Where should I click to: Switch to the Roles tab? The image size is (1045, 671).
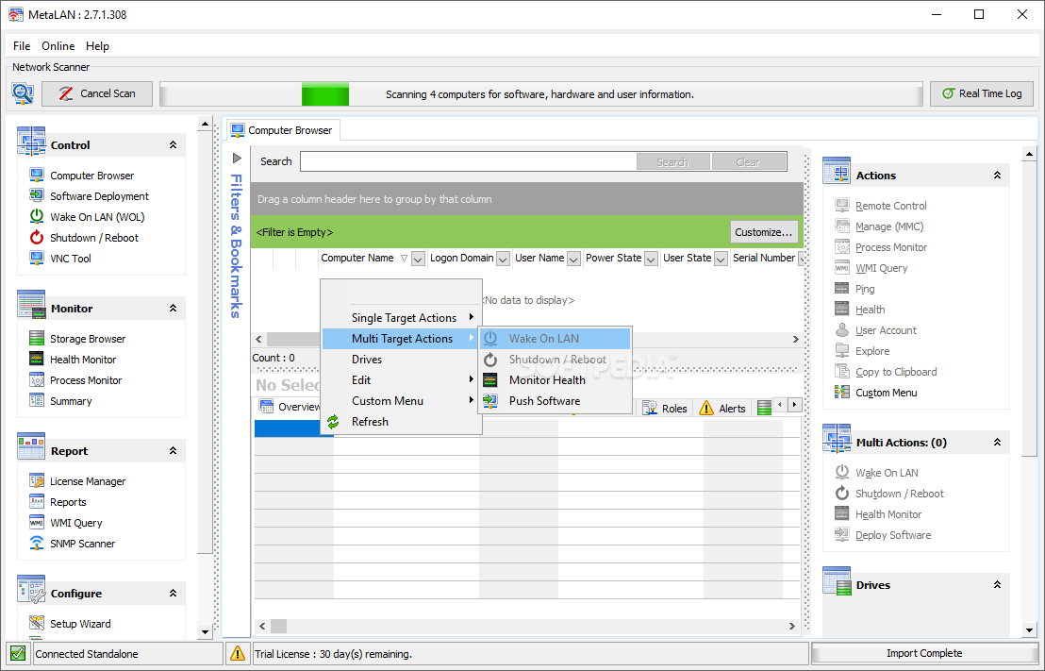665,409
